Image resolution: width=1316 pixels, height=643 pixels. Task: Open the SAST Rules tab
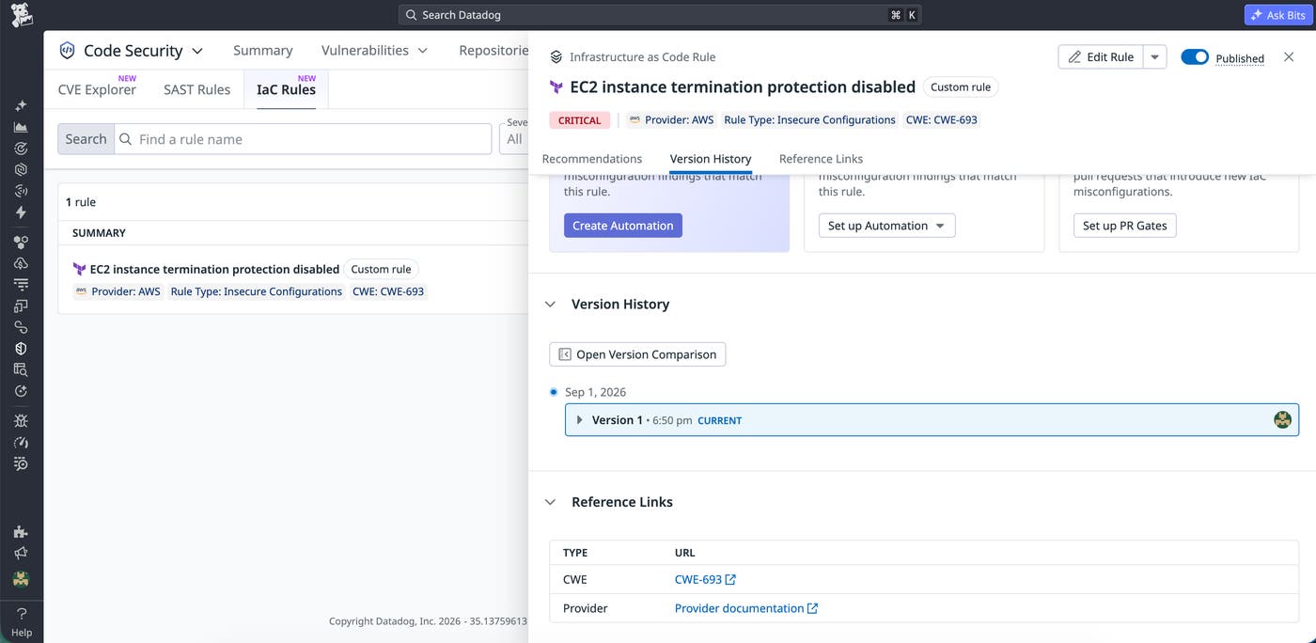click(x=196, y=89)
